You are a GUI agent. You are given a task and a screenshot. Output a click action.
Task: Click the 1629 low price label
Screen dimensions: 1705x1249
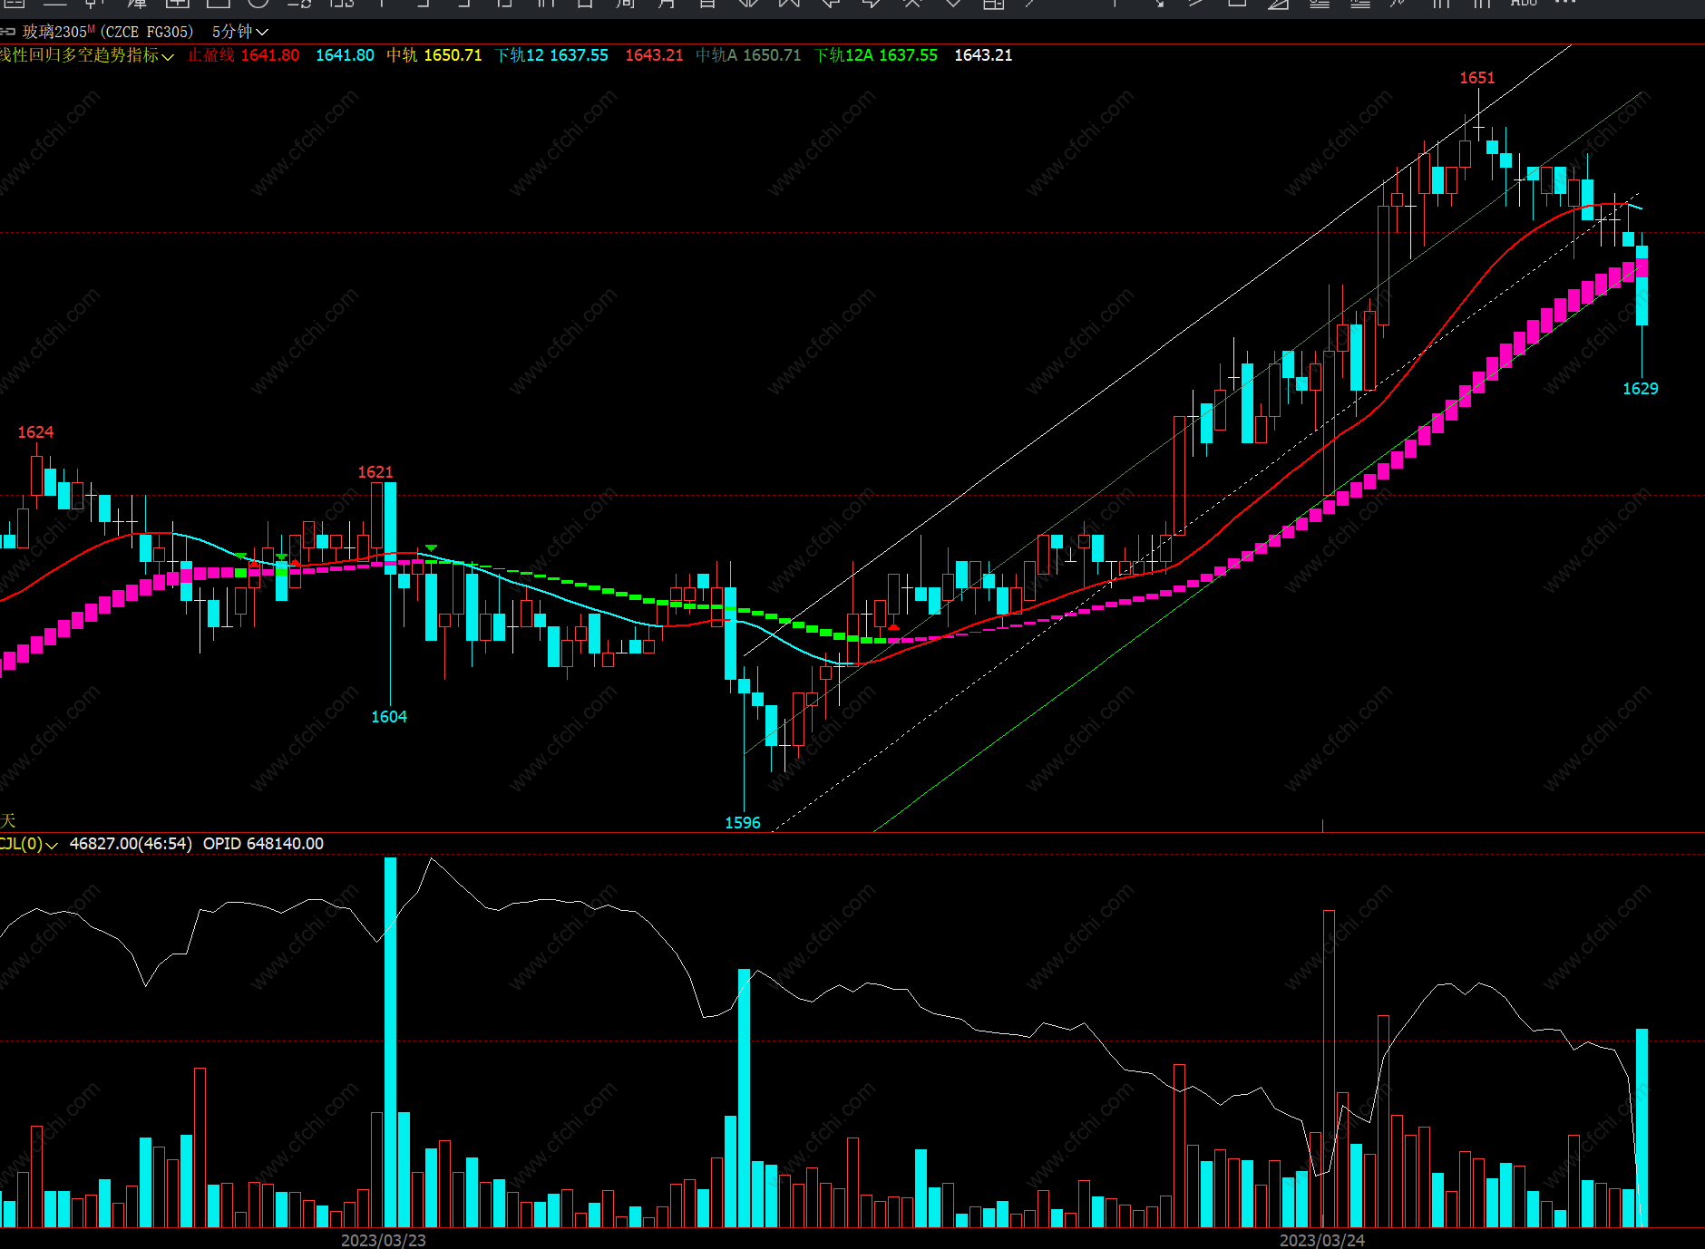[x=1640, y=389]
